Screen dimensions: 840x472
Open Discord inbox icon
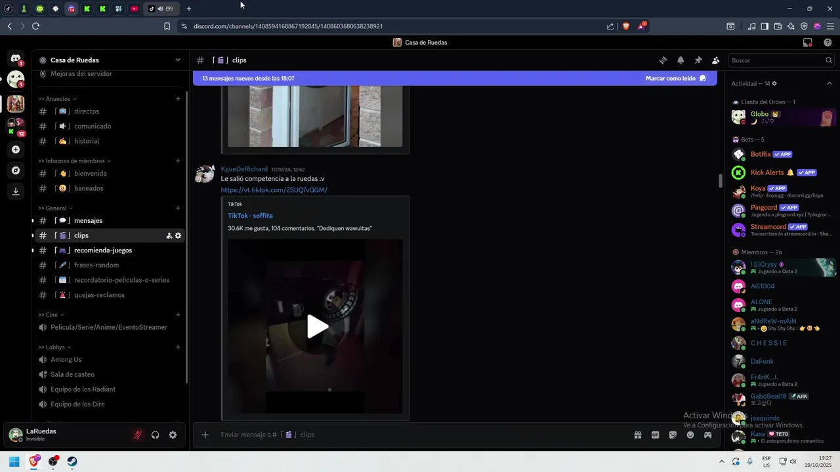[808, 43]
